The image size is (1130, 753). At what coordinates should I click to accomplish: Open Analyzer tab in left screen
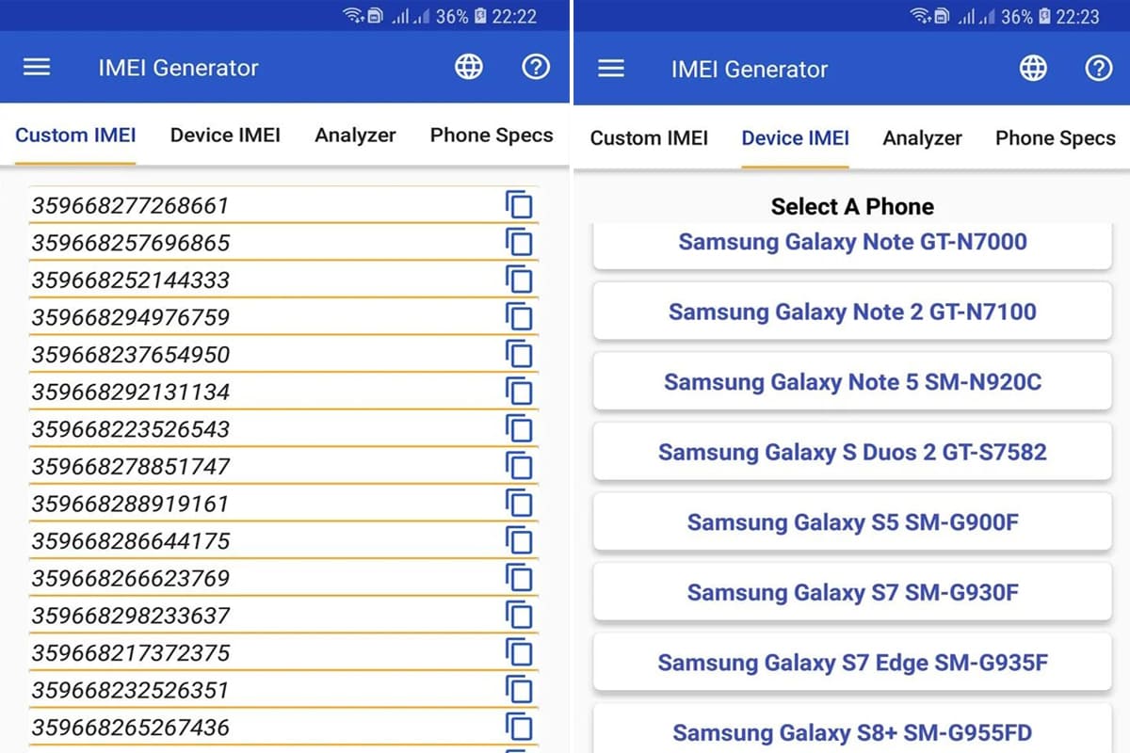click(x=355, y=135)
